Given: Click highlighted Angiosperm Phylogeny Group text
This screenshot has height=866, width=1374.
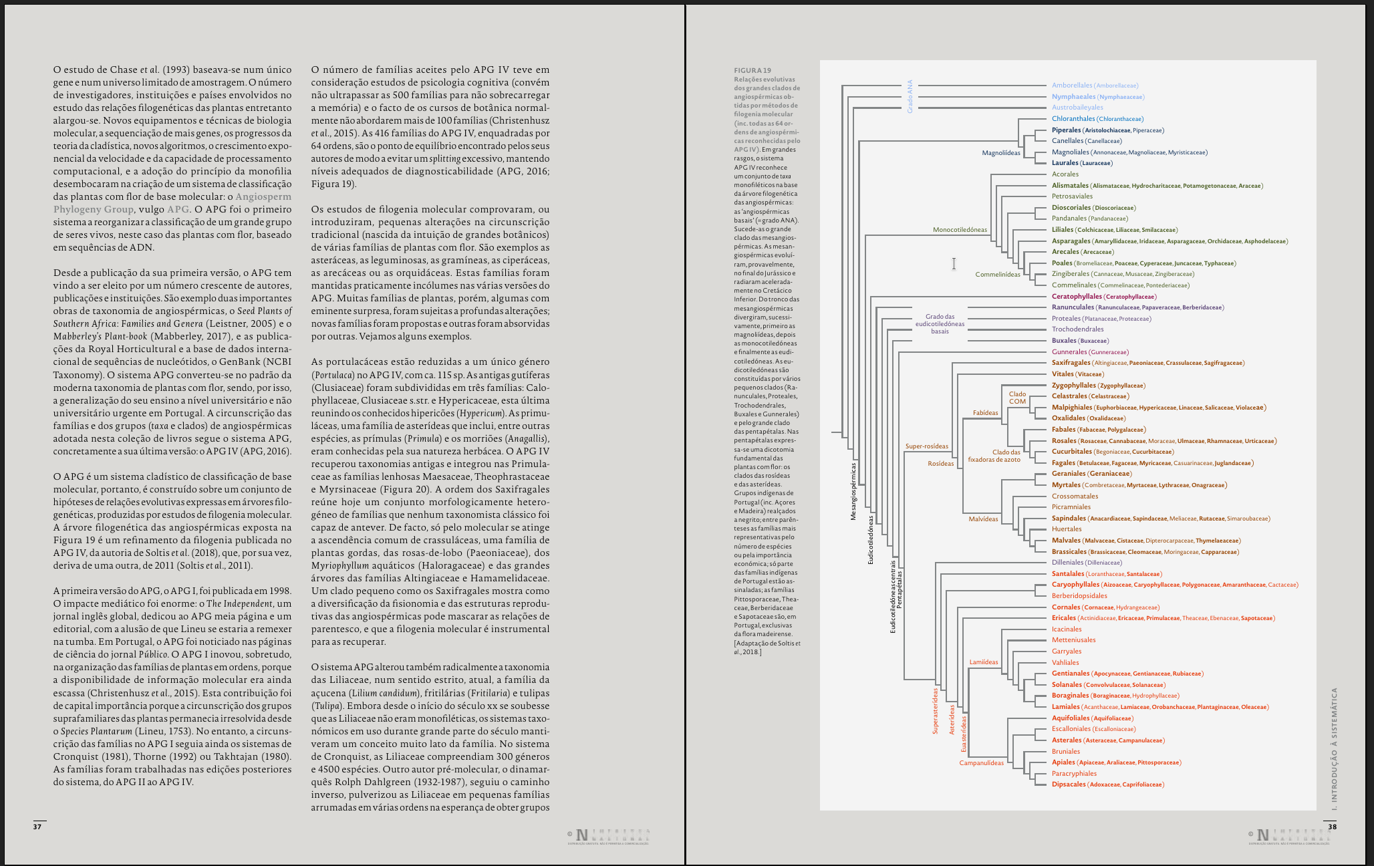Looking at the screenshot, I should [x=263, y=197].
